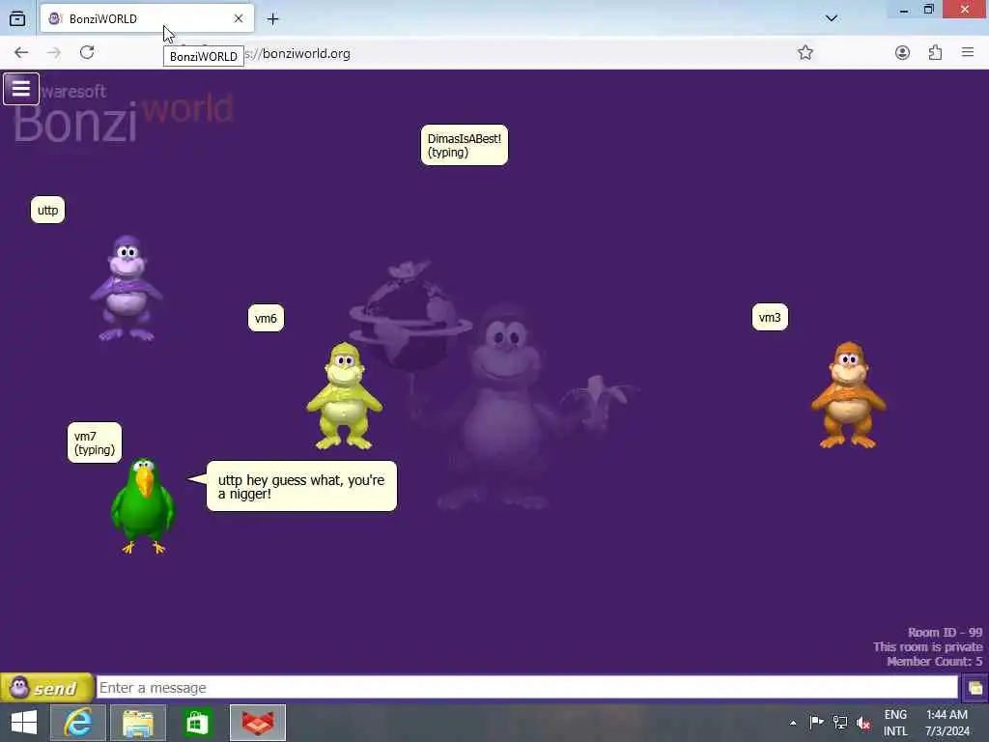989x742 pixels.
Task: Click the uttp name label
Action: pos(47,210)
